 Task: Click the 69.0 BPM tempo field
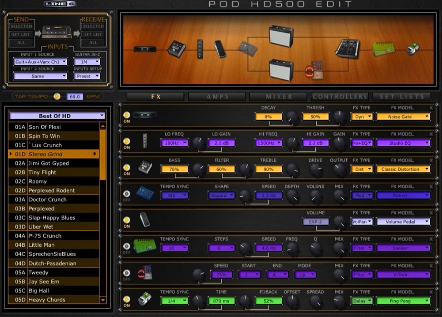(75, 97)
